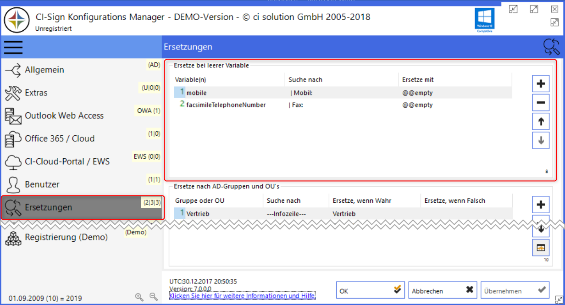Open the hamburger menu in sidebar
Image resolution: width=565 pixels, height=305 pixels.
tap(13, 47)
